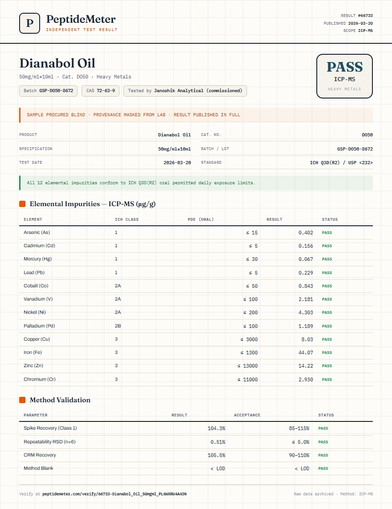This screenshot has width=392, height=509.
Task: Click the PASS ICP-MS result badge
Action: click(x=344, y=76)
